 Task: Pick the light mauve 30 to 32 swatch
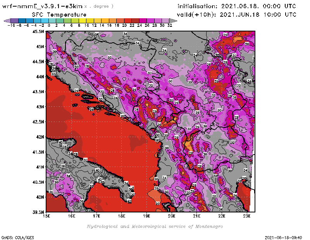coord(165,21)
